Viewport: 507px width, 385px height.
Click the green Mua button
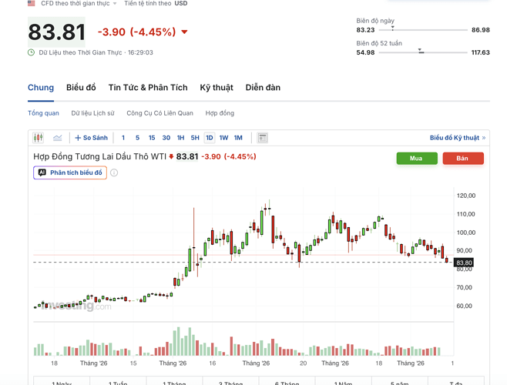(417, 159)
